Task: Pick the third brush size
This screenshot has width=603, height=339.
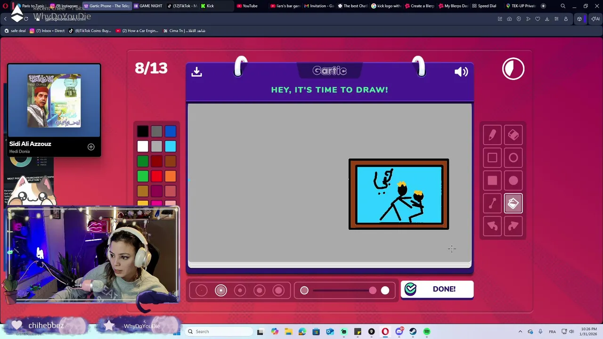Action: (x=240, y=291)
